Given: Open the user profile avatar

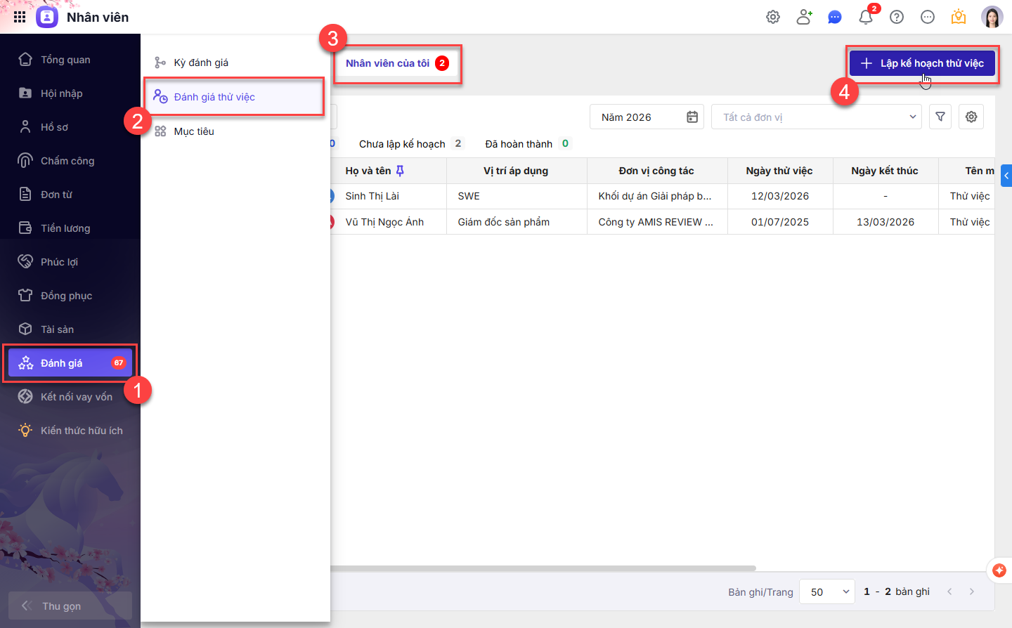Looking at the screenshot, I should point(992,17).
